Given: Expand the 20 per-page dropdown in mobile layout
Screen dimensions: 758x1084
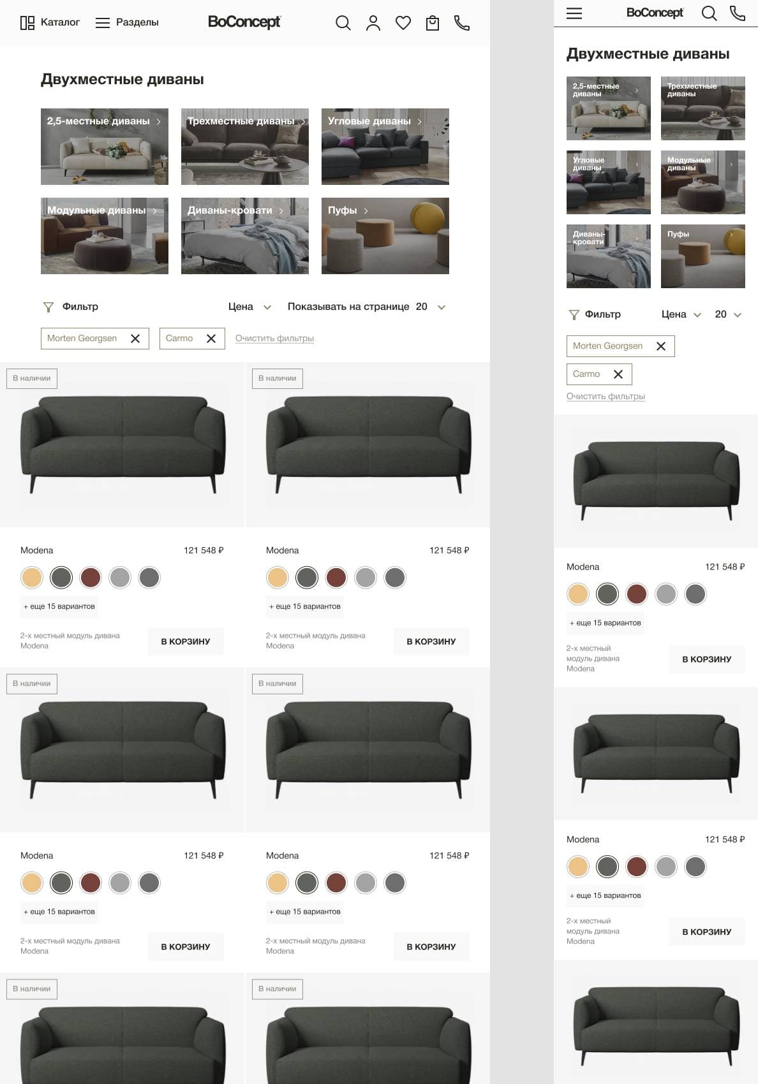Looking at the screenshot, I should pyautogui.click(x=728, y=314).
